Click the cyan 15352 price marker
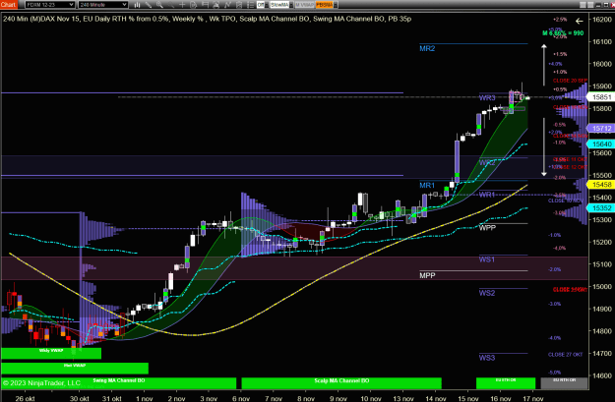This screenshot has width=615, height=402. pos(601,208)
